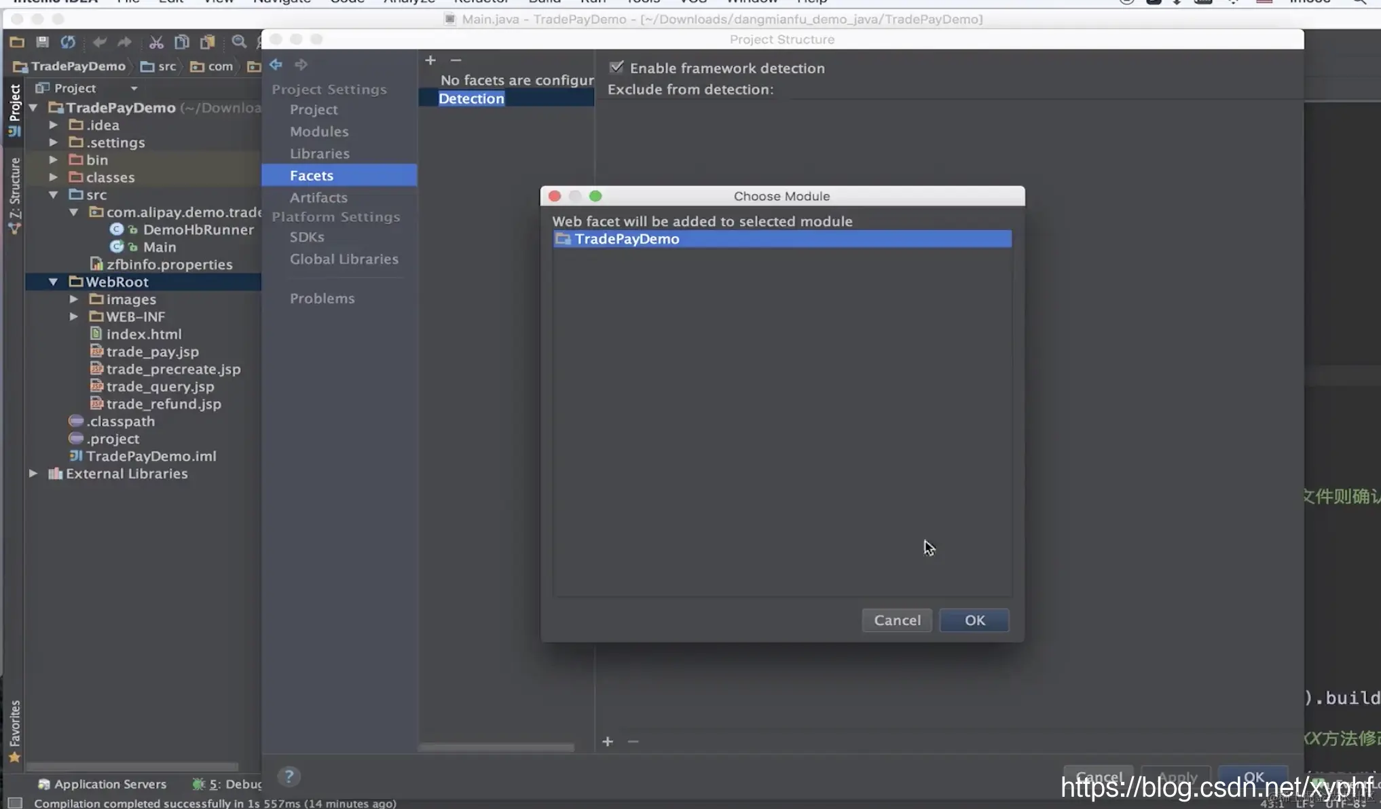Click Cancel in Choose Module dialog

click(897, 620)
